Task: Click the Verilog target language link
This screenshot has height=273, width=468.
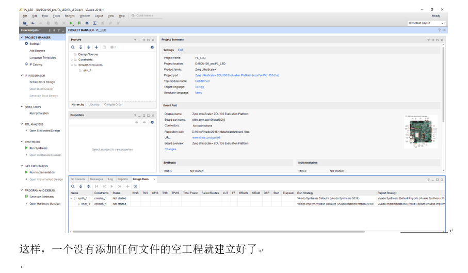Action: 199,87
